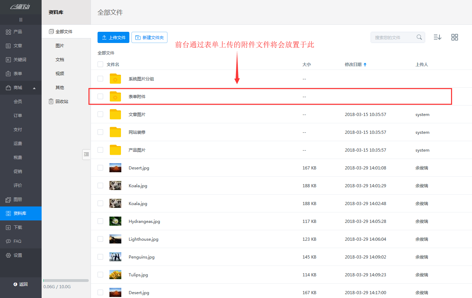Toggle 修改日期 column sort order
This screenshot has height=298, width=472.
pos(356,64)
